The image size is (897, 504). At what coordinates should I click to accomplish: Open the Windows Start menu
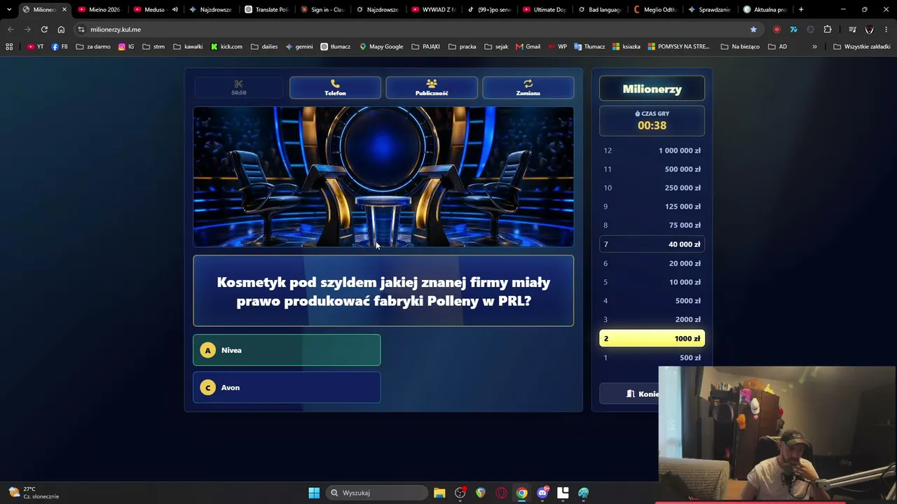pos(314,493)
